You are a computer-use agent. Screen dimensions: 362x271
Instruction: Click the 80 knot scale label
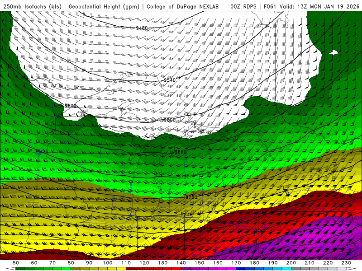pyautogui.click(x=71, y=263)
